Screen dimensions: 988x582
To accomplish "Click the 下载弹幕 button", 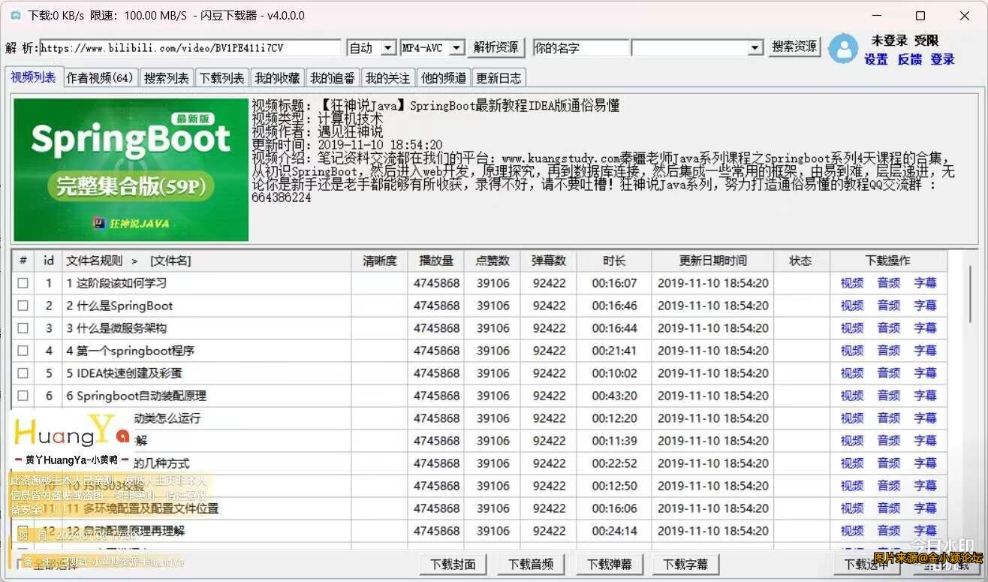I will point(610,564).
